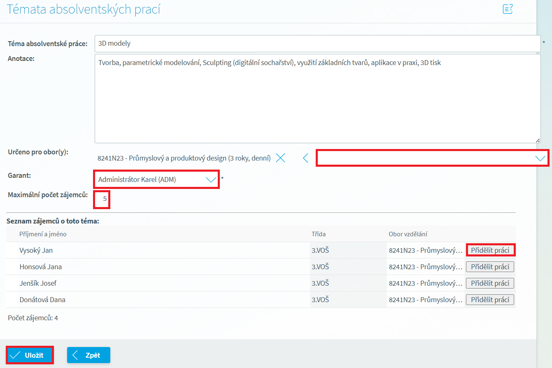Click the back arrow icon on Zpět button
The image size is (552, 368).
click(x=75, y=355)
